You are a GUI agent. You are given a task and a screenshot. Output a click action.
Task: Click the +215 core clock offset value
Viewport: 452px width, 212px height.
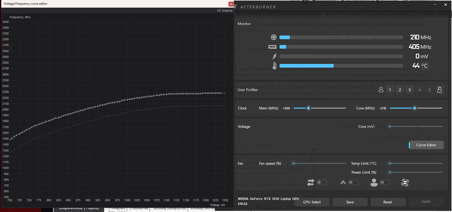click(383, 108)
